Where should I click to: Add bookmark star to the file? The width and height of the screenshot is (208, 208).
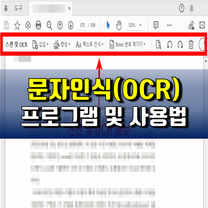[17, 26]
